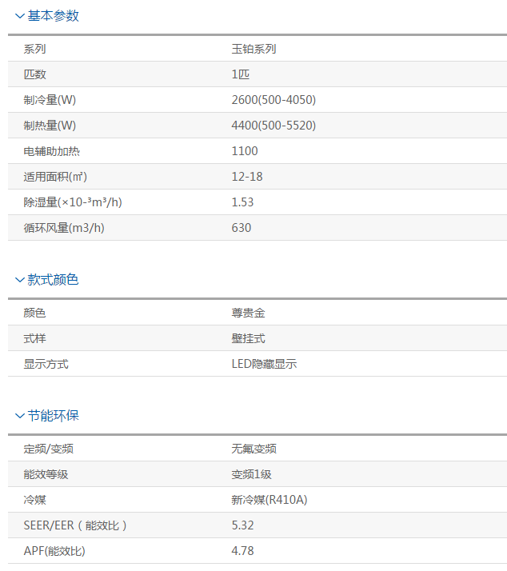Click the 冷媒 value 新冷媒(R410A)

point(269,500)
